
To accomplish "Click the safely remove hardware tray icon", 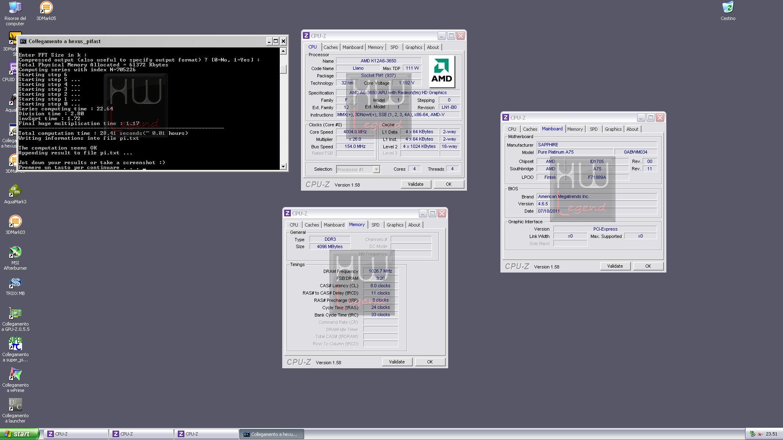I will 752,434.
